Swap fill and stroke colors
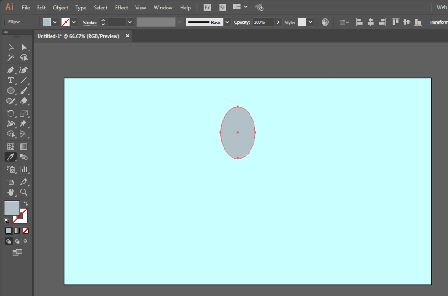The width and height of the screenshot is (448, 296). 26,203
